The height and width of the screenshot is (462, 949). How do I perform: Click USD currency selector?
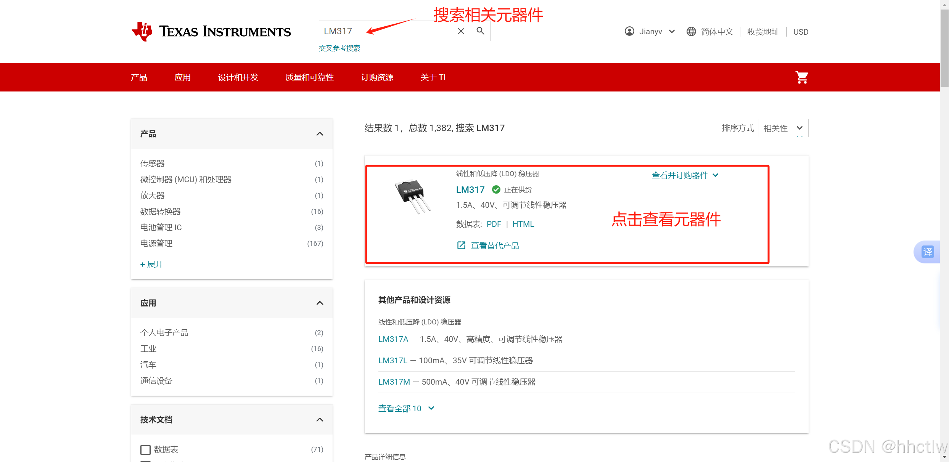pos(801,32)
